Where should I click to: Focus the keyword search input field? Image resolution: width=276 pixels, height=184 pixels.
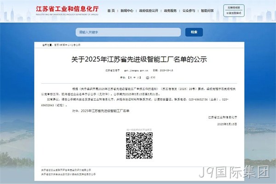pos(128,32)
